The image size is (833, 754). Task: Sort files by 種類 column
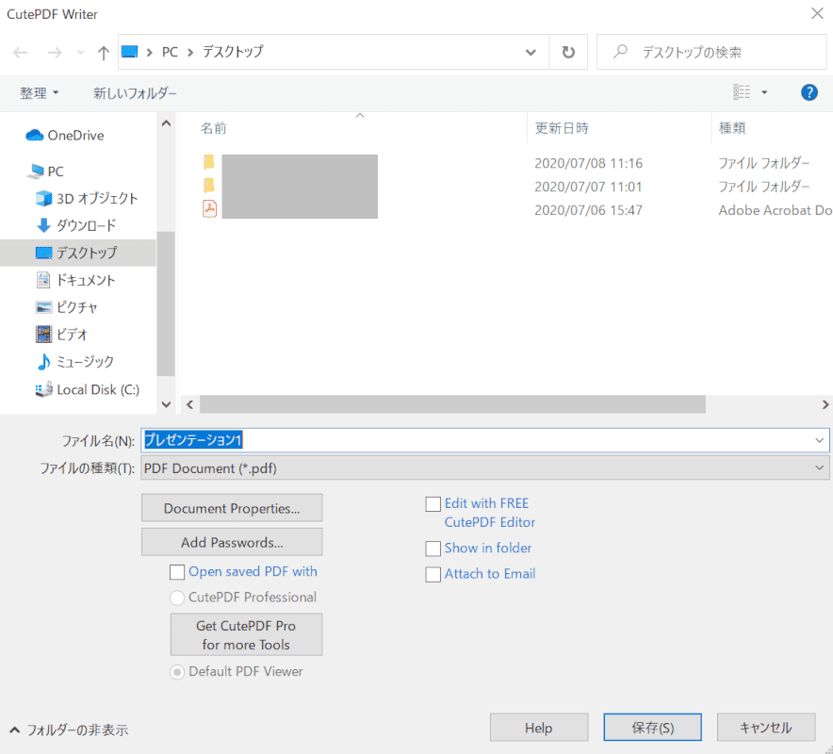pos(732,128)
